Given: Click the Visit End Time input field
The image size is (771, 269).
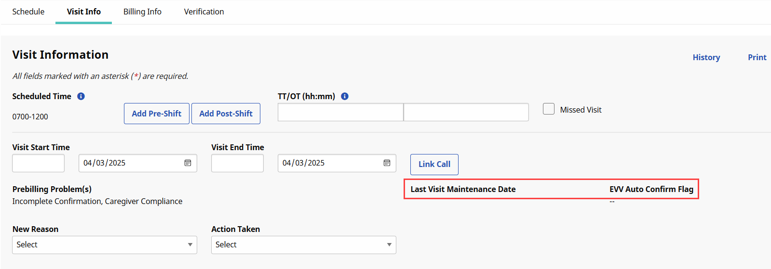Looking at the screenshot, I should point(237,163).
